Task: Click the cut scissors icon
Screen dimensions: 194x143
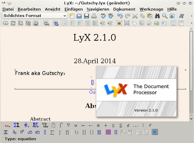Action: (135, 16)
